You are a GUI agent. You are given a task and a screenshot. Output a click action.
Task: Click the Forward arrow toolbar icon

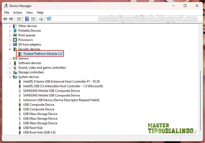(11, 19)
